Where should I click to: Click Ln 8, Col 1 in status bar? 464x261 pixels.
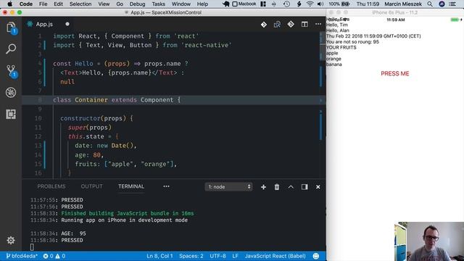[159, 256]
